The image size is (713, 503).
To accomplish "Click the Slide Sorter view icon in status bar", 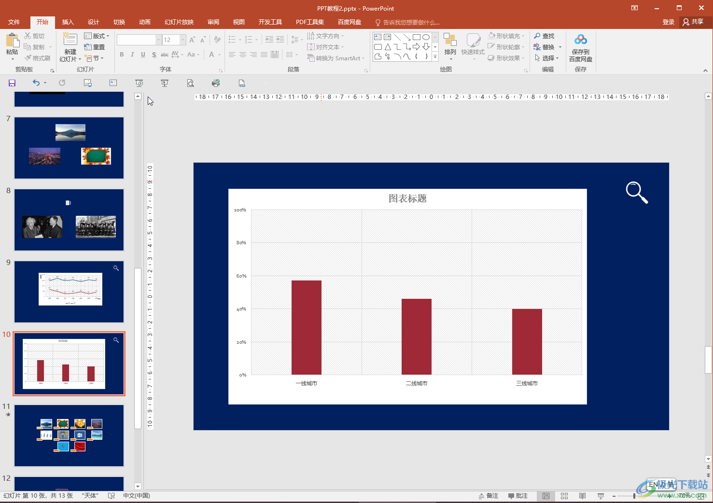I will [564, 496].
